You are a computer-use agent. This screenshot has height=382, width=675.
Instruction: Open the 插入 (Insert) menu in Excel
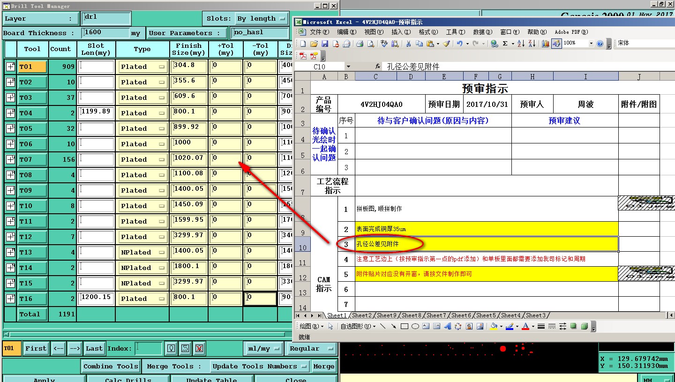(x=401, y=32)
